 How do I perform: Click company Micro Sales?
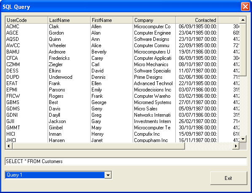[x=146, y=109]
